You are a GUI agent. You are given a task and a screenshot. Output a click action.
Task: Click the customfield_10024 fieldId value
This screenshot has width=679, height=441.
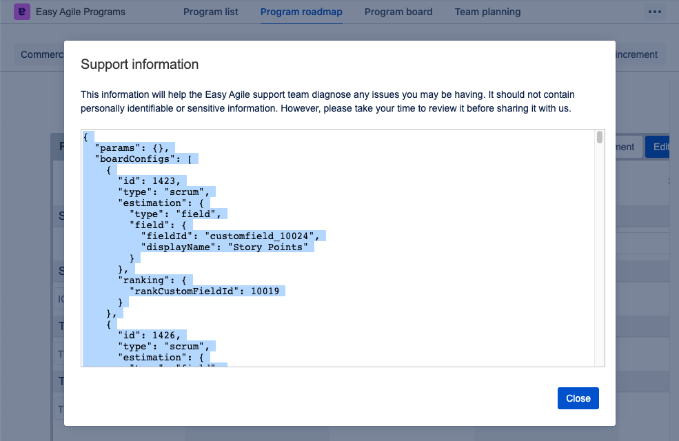[262, 236]
